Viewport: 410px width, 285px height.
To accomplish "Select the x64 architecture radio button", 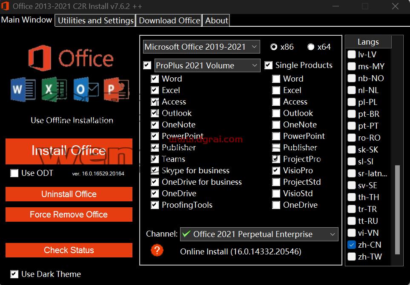I will [x=311, y=47].
